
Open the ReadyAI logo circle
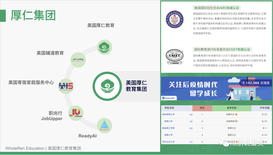click(x=104, y=126)
